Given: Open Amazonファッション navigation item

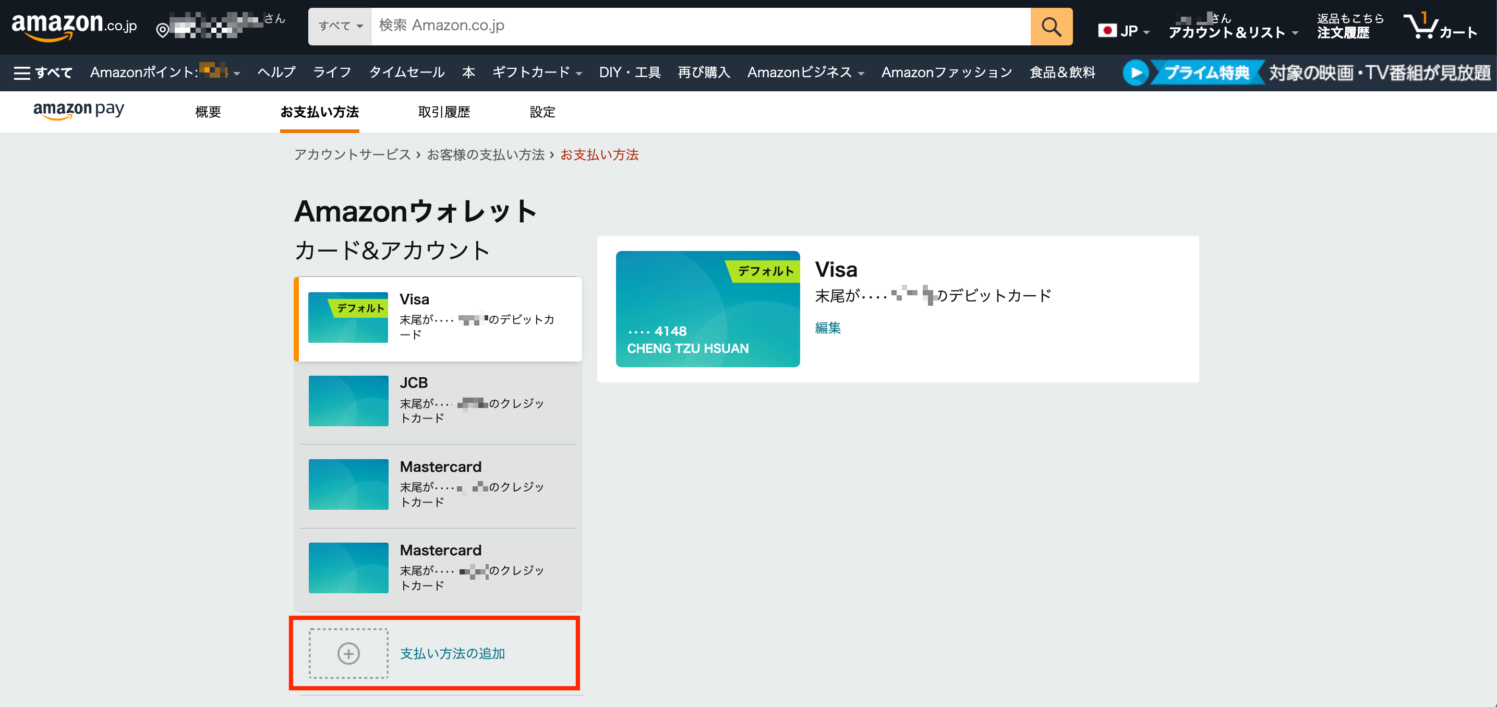Looking at the screenshot, I should click(947, 72).
